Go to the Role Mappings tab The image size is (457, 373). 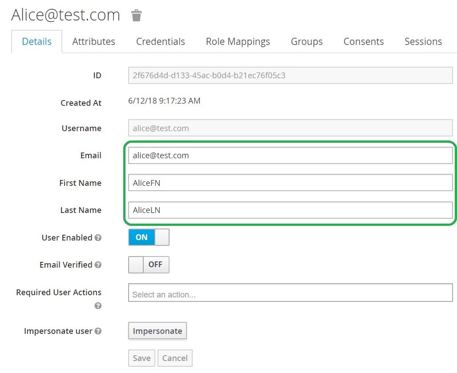(238, 42)
